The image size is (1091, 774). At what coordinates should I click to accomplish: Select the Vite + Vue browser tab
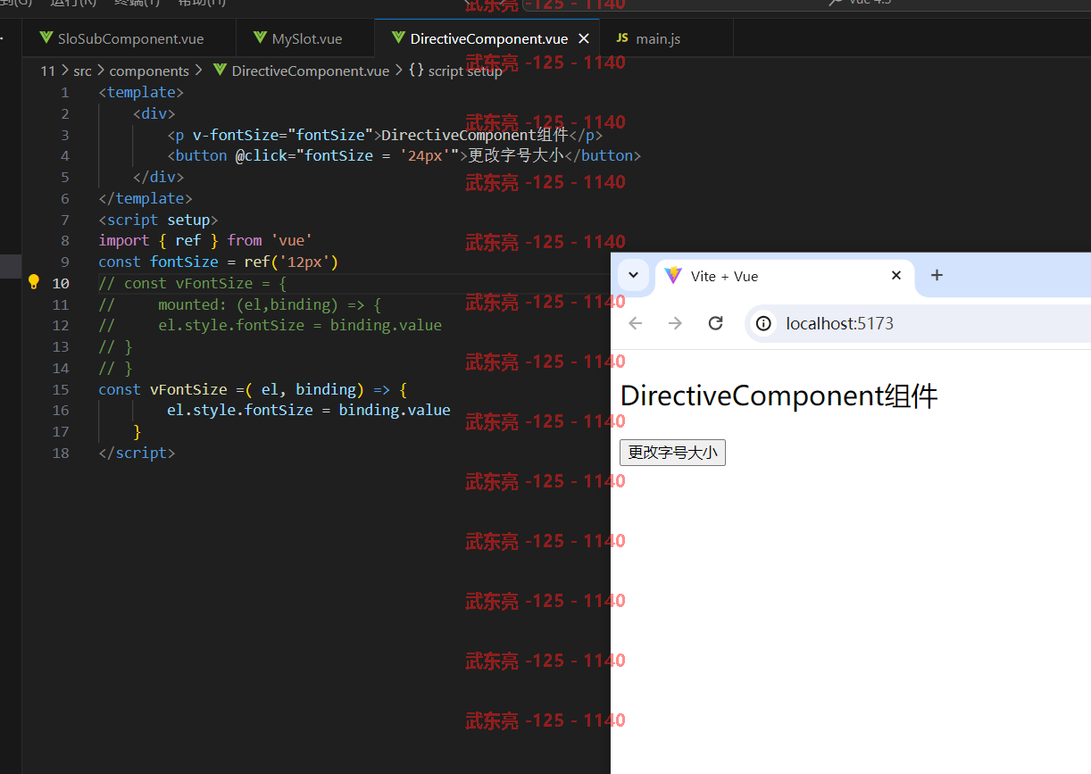pyautogui.click(x=785, y=277)
